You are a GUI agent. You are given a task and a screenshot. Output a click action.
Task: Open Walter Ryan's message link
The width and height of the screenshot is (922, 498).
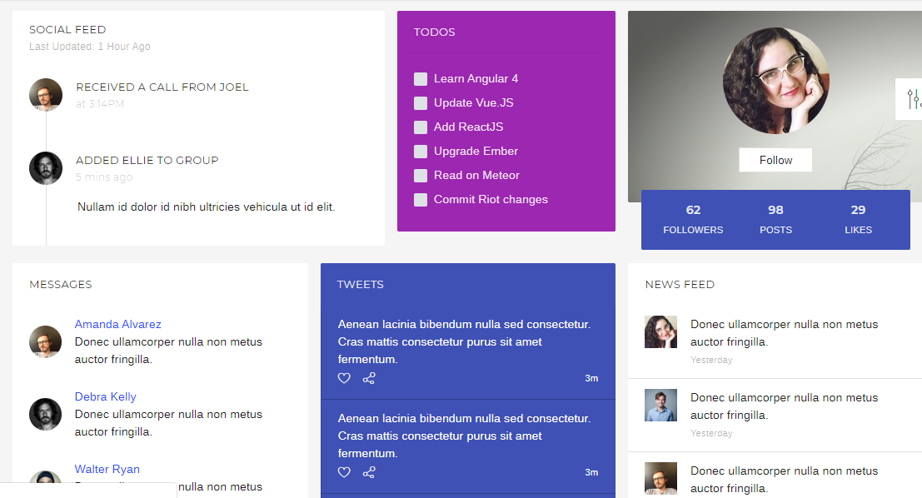tap(107, 469)
